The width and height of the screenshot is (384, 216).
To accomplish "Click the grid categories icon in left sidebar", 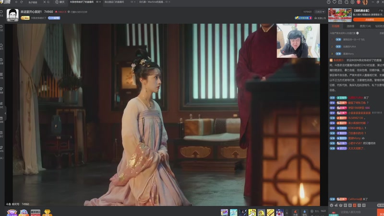I will [1, 74].
